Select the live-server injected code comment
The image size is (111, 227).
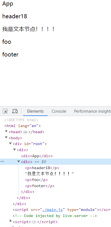coord(55,216)
